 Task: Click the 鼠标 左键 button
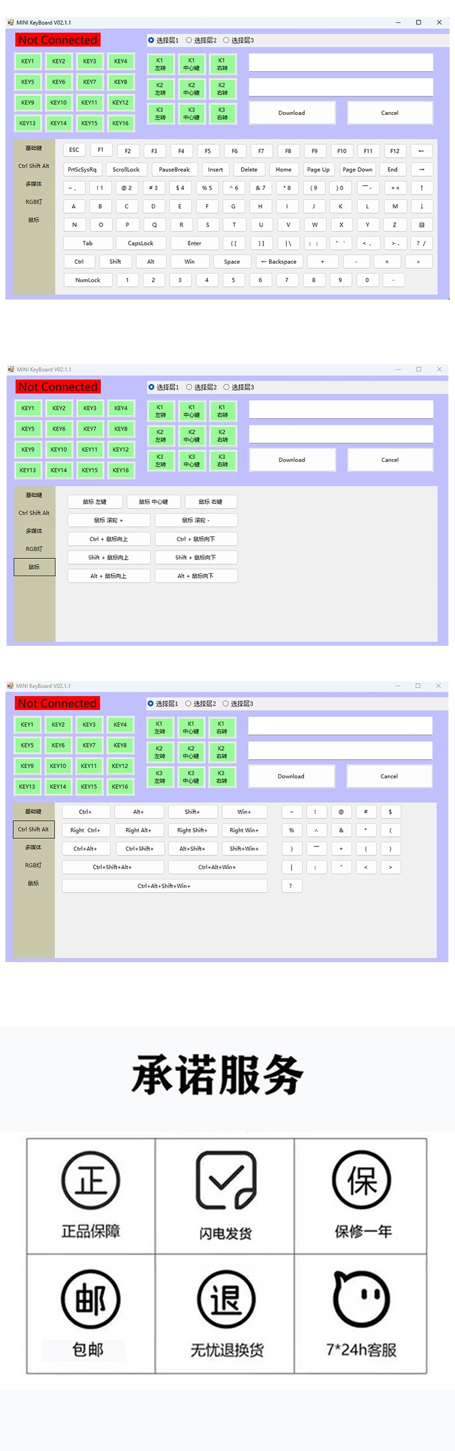pyautogui.click(x=95, y=501)
